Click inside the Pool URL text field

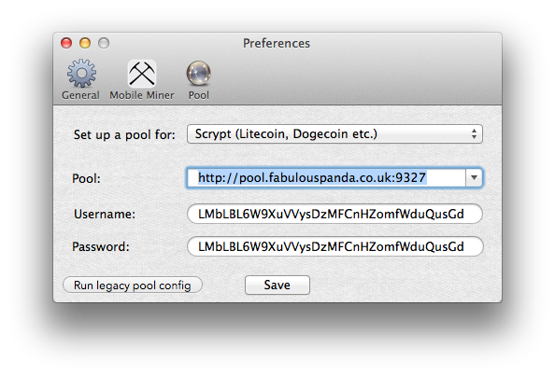pos(326,178)
